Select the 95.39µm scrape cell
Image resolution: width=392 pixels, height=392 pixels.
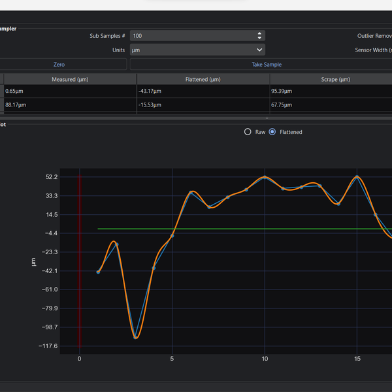click(x=331, y=91)
